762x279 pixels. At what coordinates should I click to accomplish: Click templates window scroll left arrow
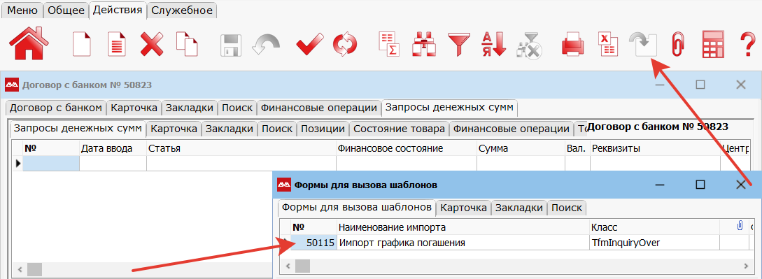(x=288, y=266)
